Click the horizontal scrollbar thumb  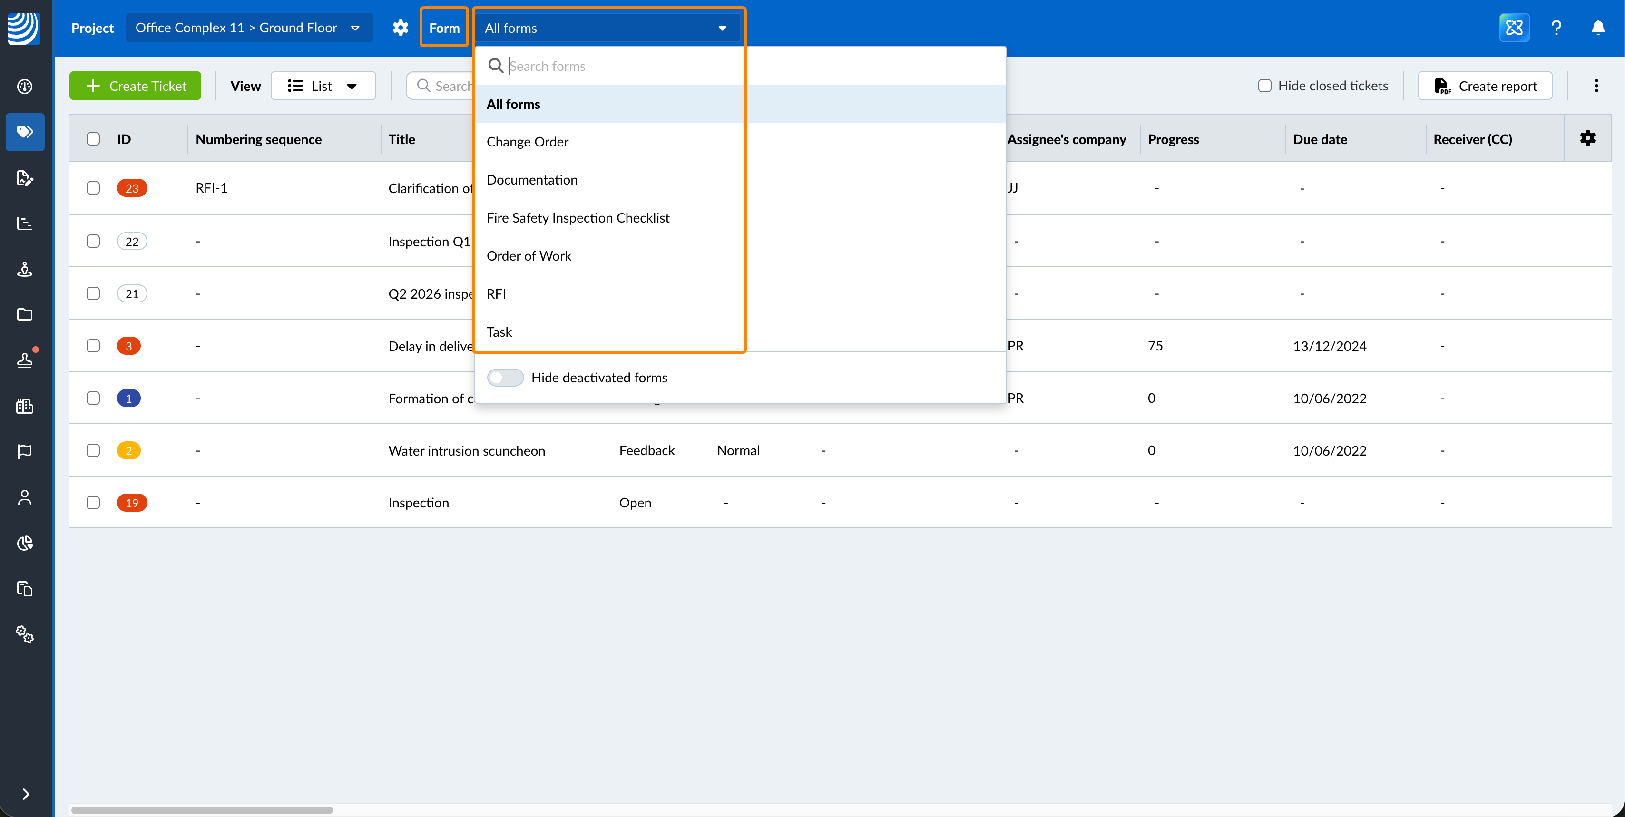[202, 810]
